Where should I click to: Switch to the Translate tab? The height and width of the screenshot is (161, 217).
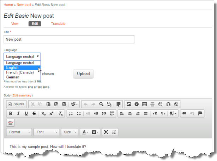(58, 24)
